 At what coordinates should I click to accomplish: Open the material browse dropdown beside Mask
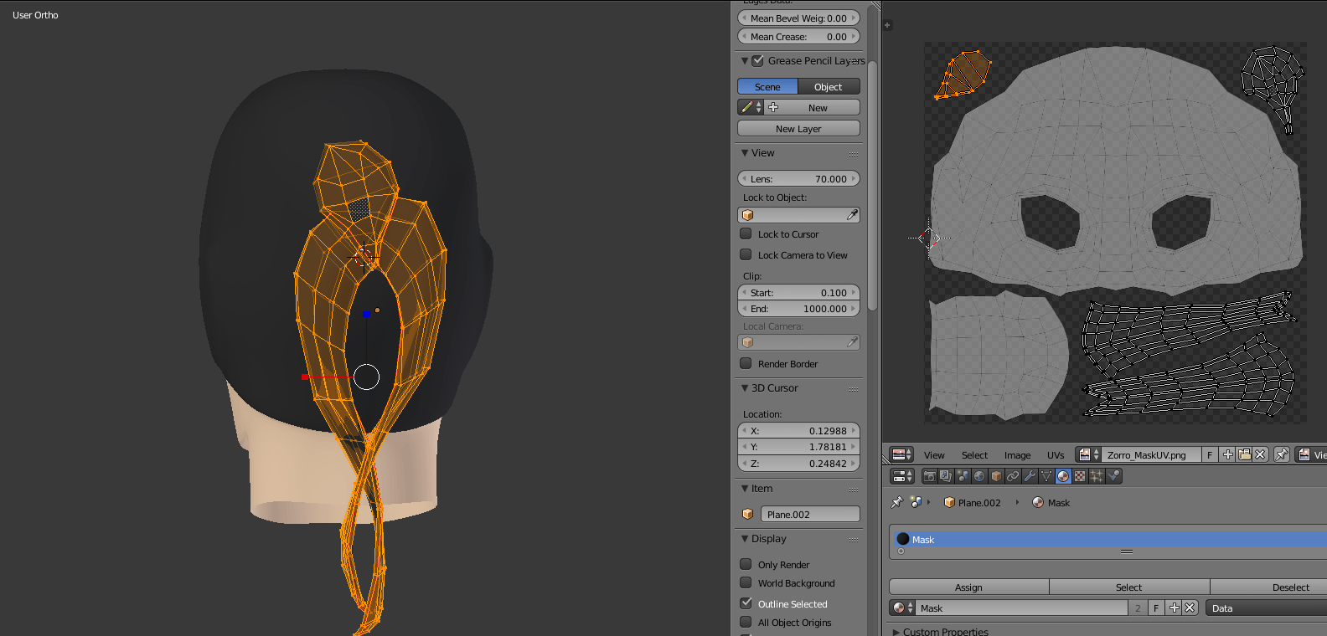click(x=903, y=608)
